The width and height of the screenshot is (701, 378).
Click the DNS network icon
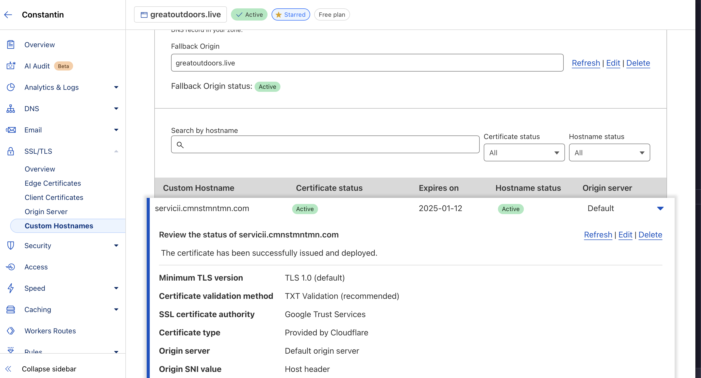[11, 109]
